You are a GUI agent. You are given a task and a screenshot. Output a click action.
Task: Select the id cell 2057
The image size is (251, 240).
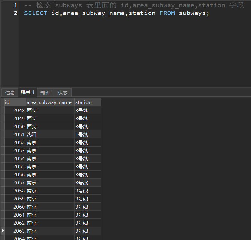15,182
